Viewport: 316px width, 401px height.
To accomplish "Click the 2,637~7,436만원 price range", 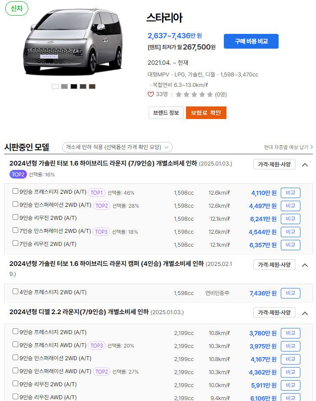I will (175, 36).
